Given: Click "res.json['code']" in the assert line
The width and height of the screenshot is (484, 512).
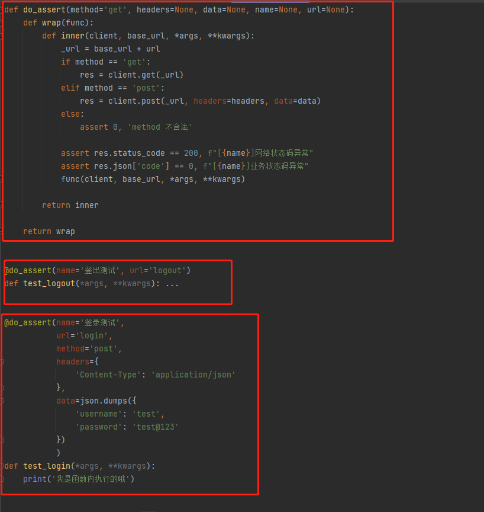Looking at the screenshot, I should pyautogui.click(x=132, y=166).
